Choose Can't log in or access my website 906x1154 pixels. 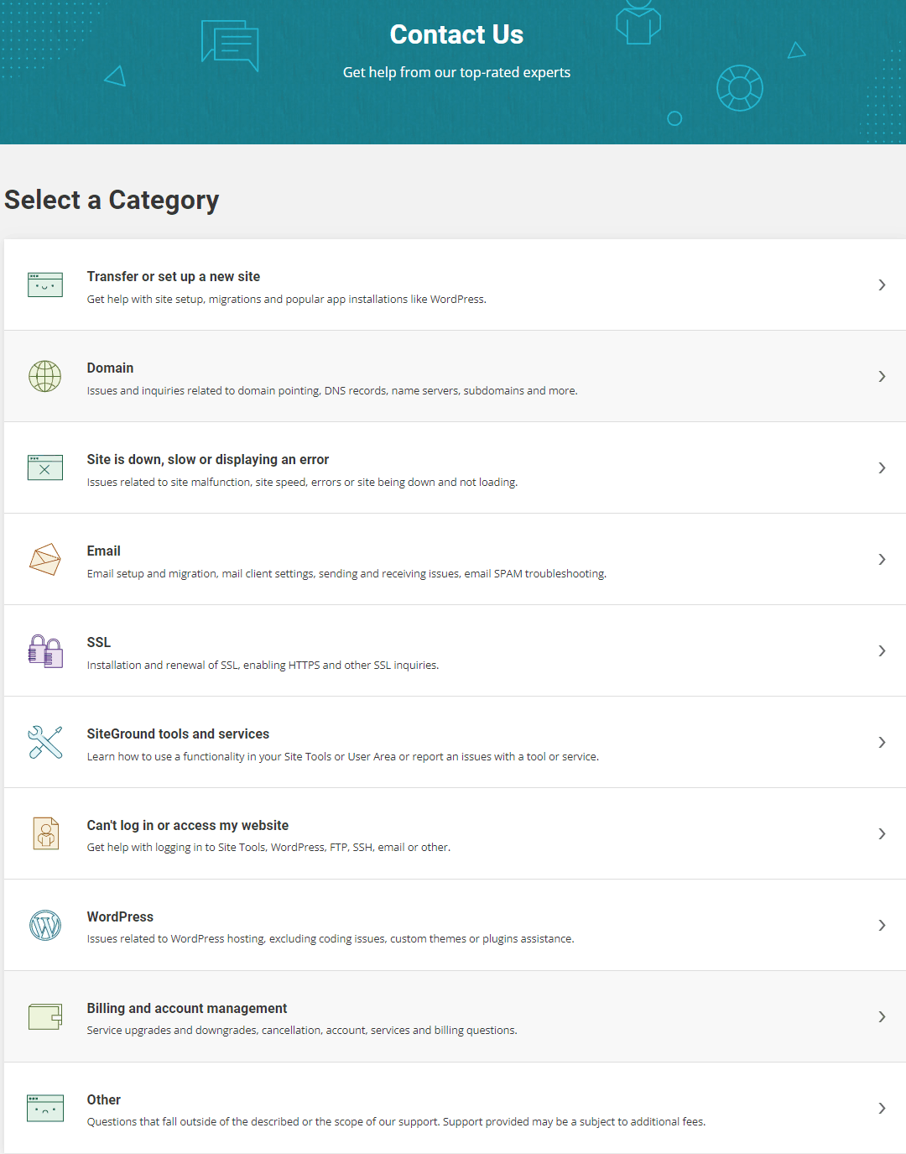point(188,825)
